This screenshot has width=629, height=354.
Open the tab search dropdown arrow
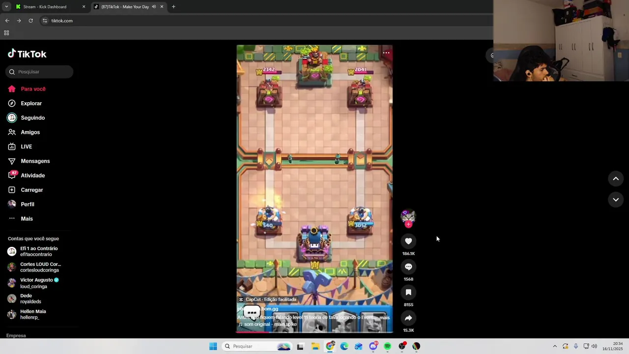[6, 7]
